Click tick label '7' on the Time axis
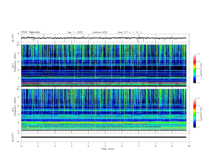213x164 pixels. point(139,146)
